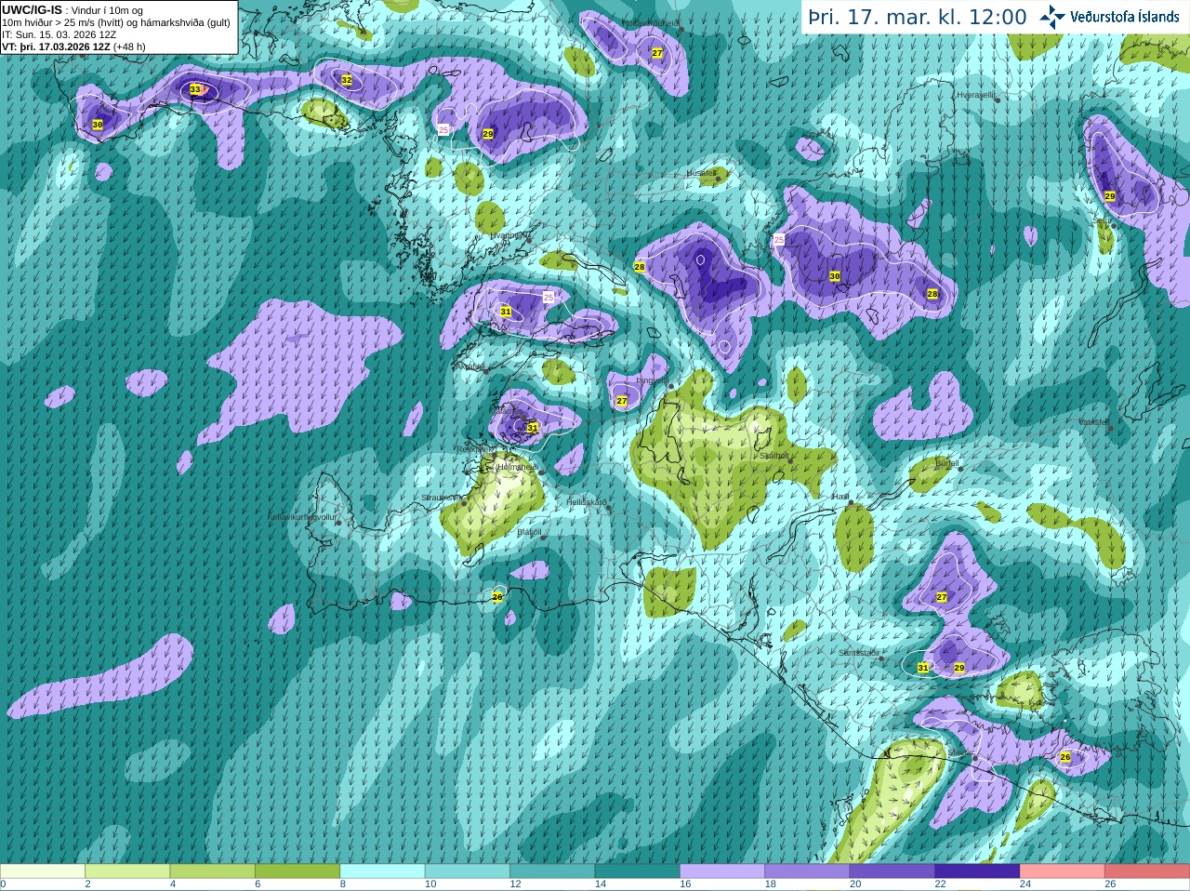Image resolution: width=1190 pixels, height=891 pixels.
Task: Click the Setur station label
Action: coord(1103,221)
